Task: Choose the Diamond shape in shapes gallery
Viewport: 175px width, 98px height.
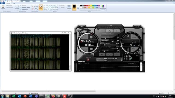Action: [x=47, y=8]
